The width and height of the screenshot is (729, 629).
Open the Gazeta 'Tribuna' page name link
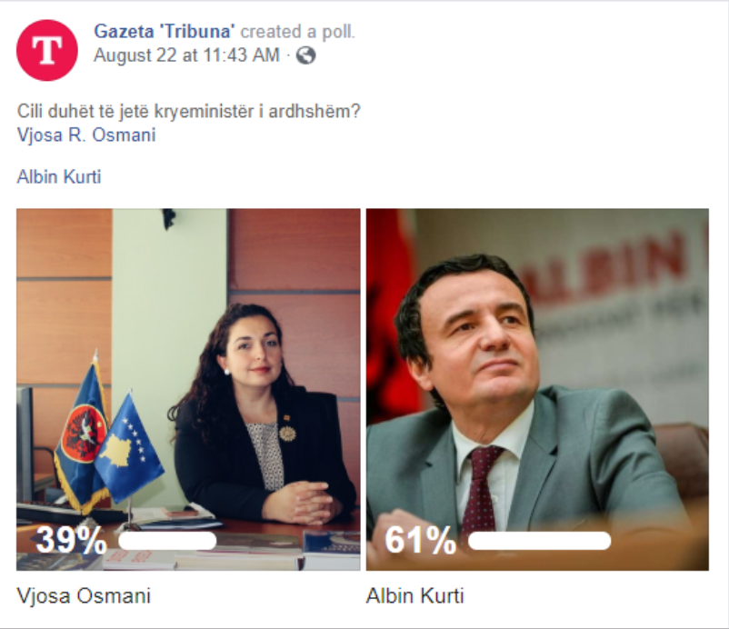165,31
